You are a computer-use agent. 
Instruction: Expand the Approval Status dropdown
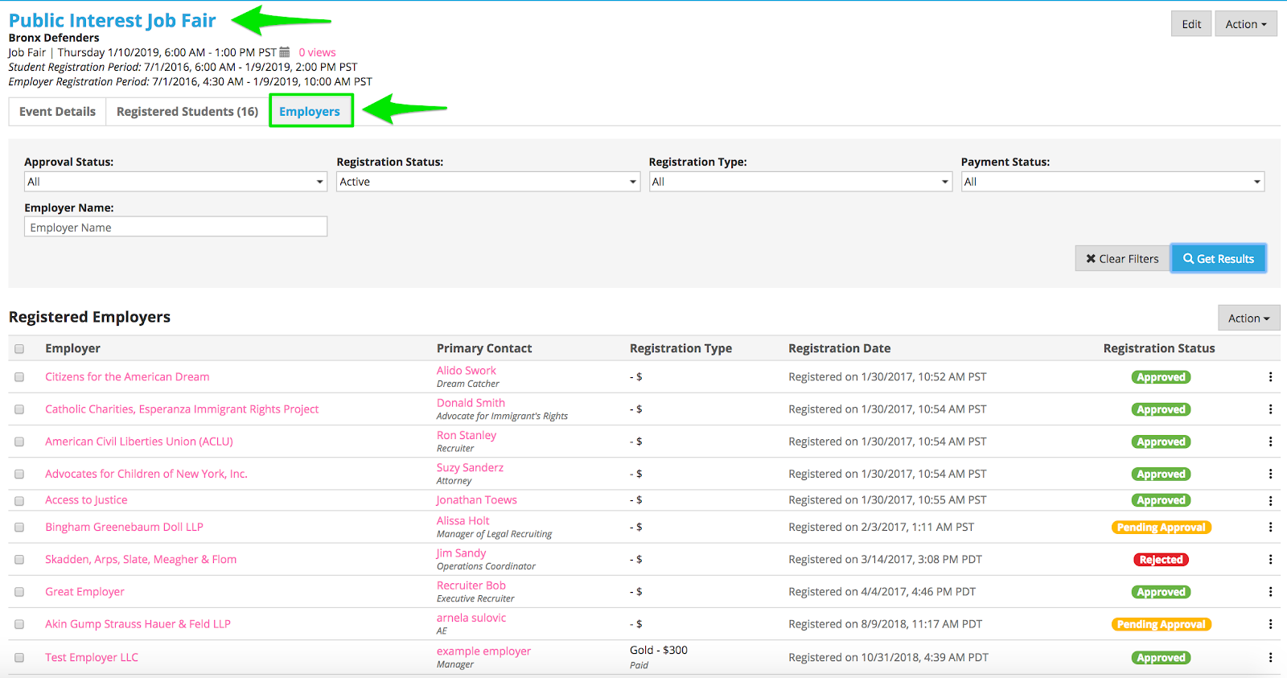(175, 182)
